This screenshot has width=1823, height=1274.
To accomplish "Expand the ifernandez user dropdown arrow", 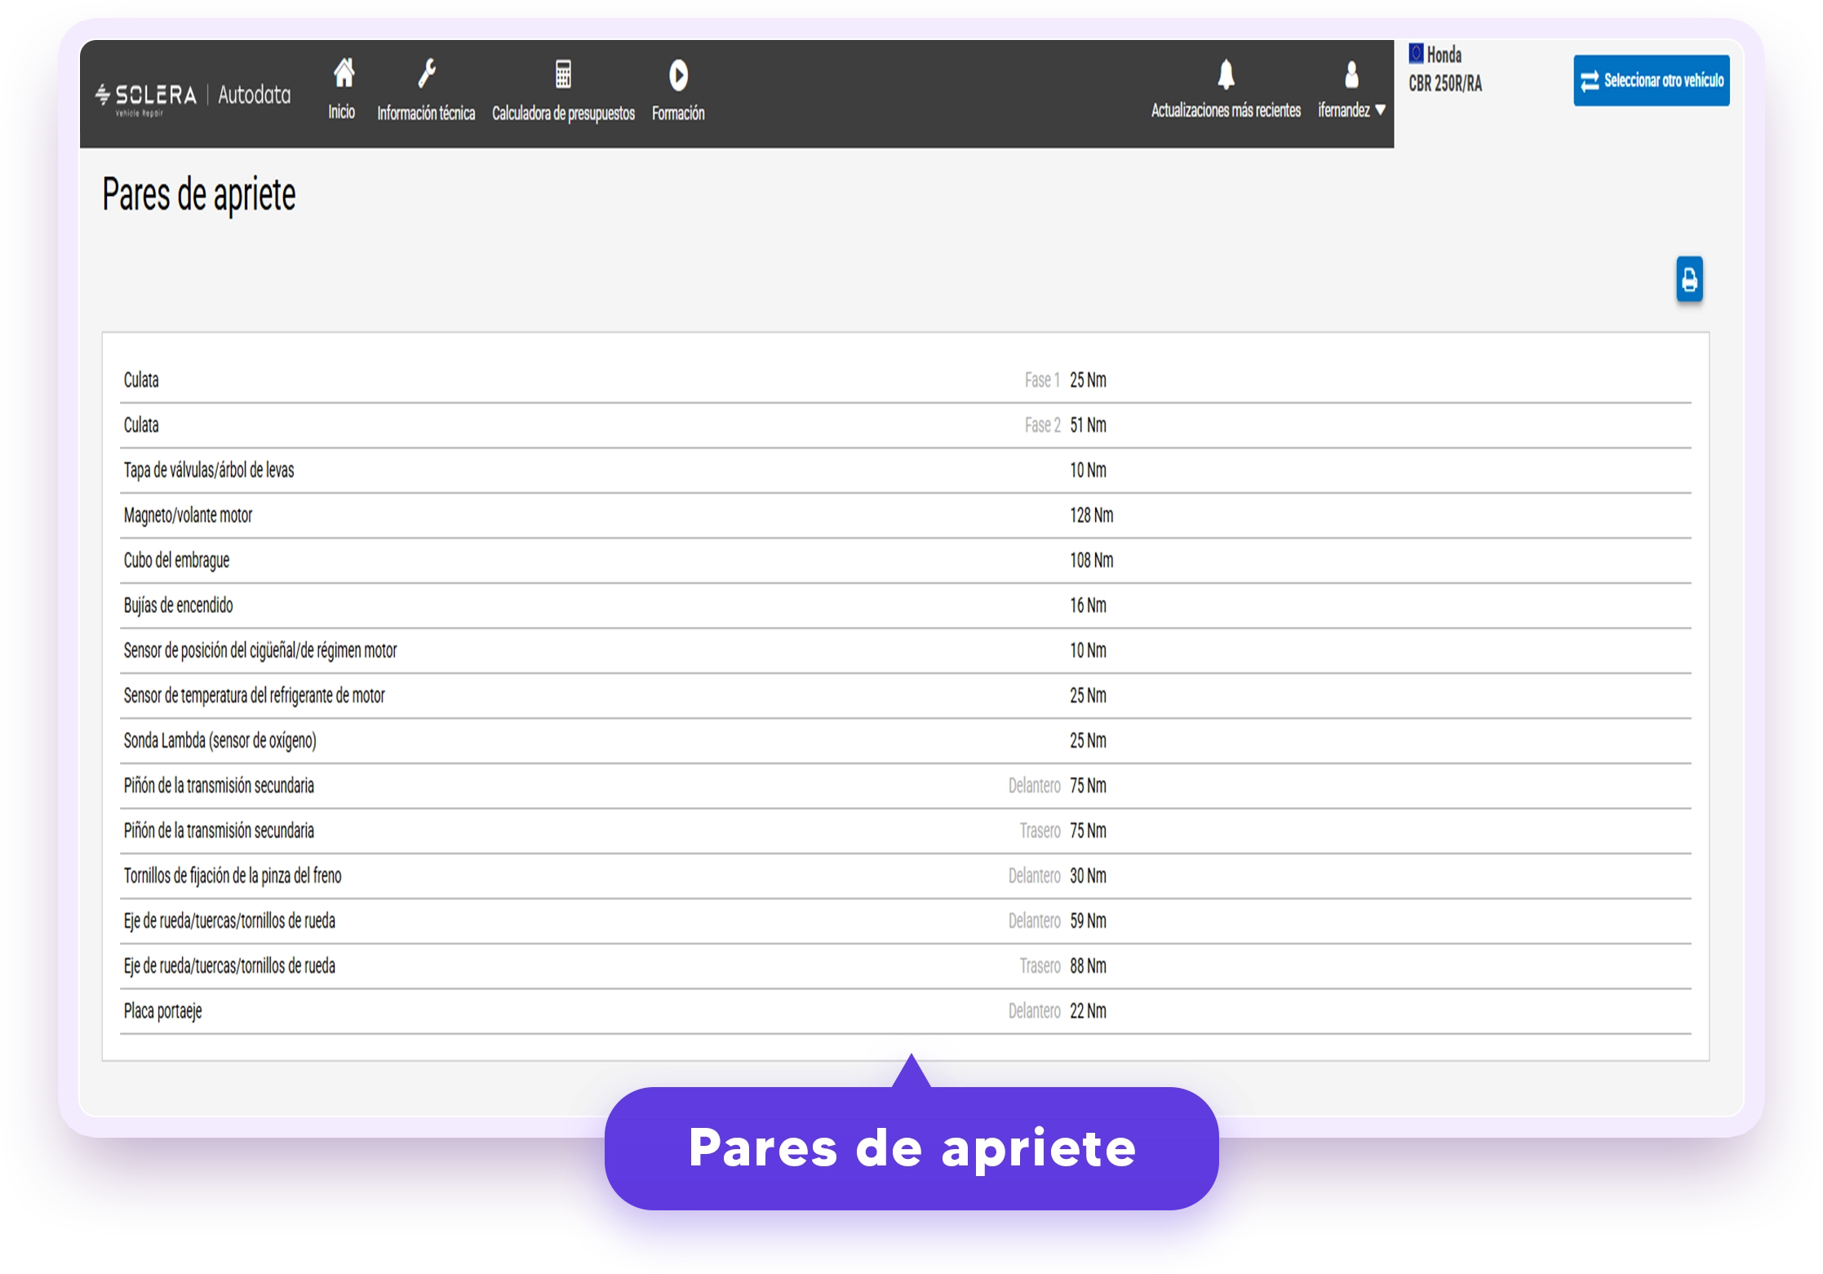I will [x=1381, y=110].
